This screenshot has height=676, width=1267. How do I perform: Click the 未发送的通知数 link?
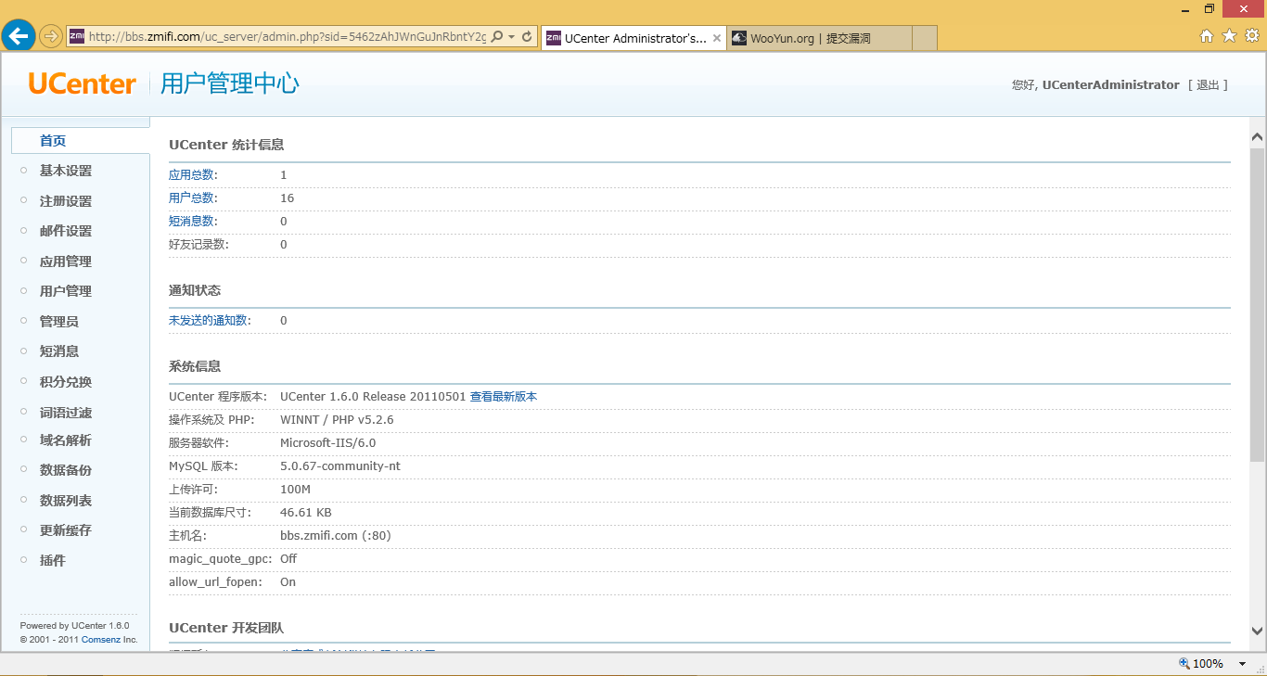point(208,320)
